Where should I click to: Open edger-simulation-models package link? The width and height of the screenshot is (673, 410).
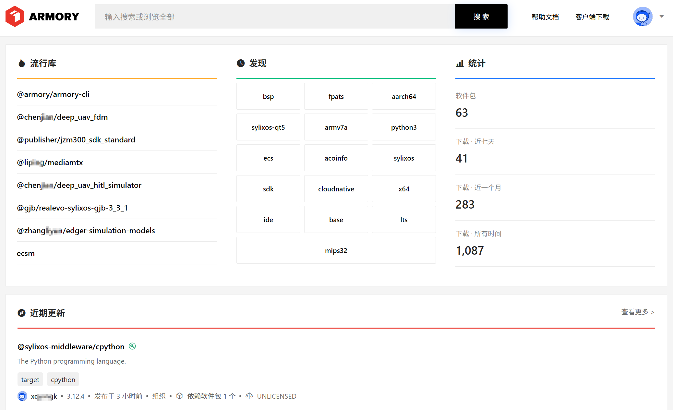(x=86, y=231)
